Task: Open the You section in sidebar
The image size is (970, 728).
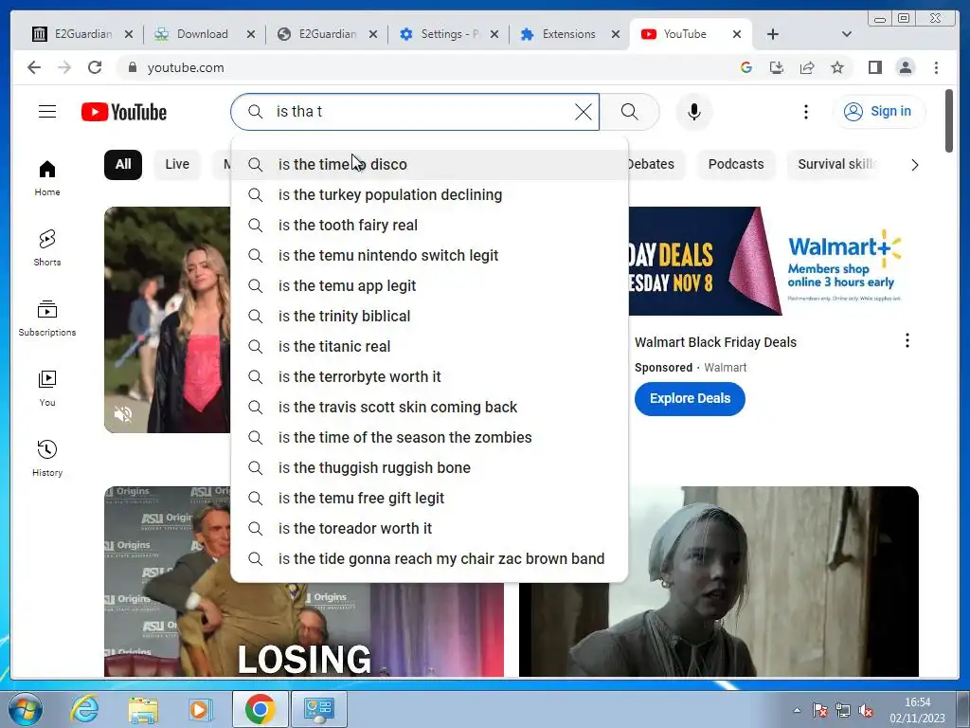Action: tap(47, 388)
